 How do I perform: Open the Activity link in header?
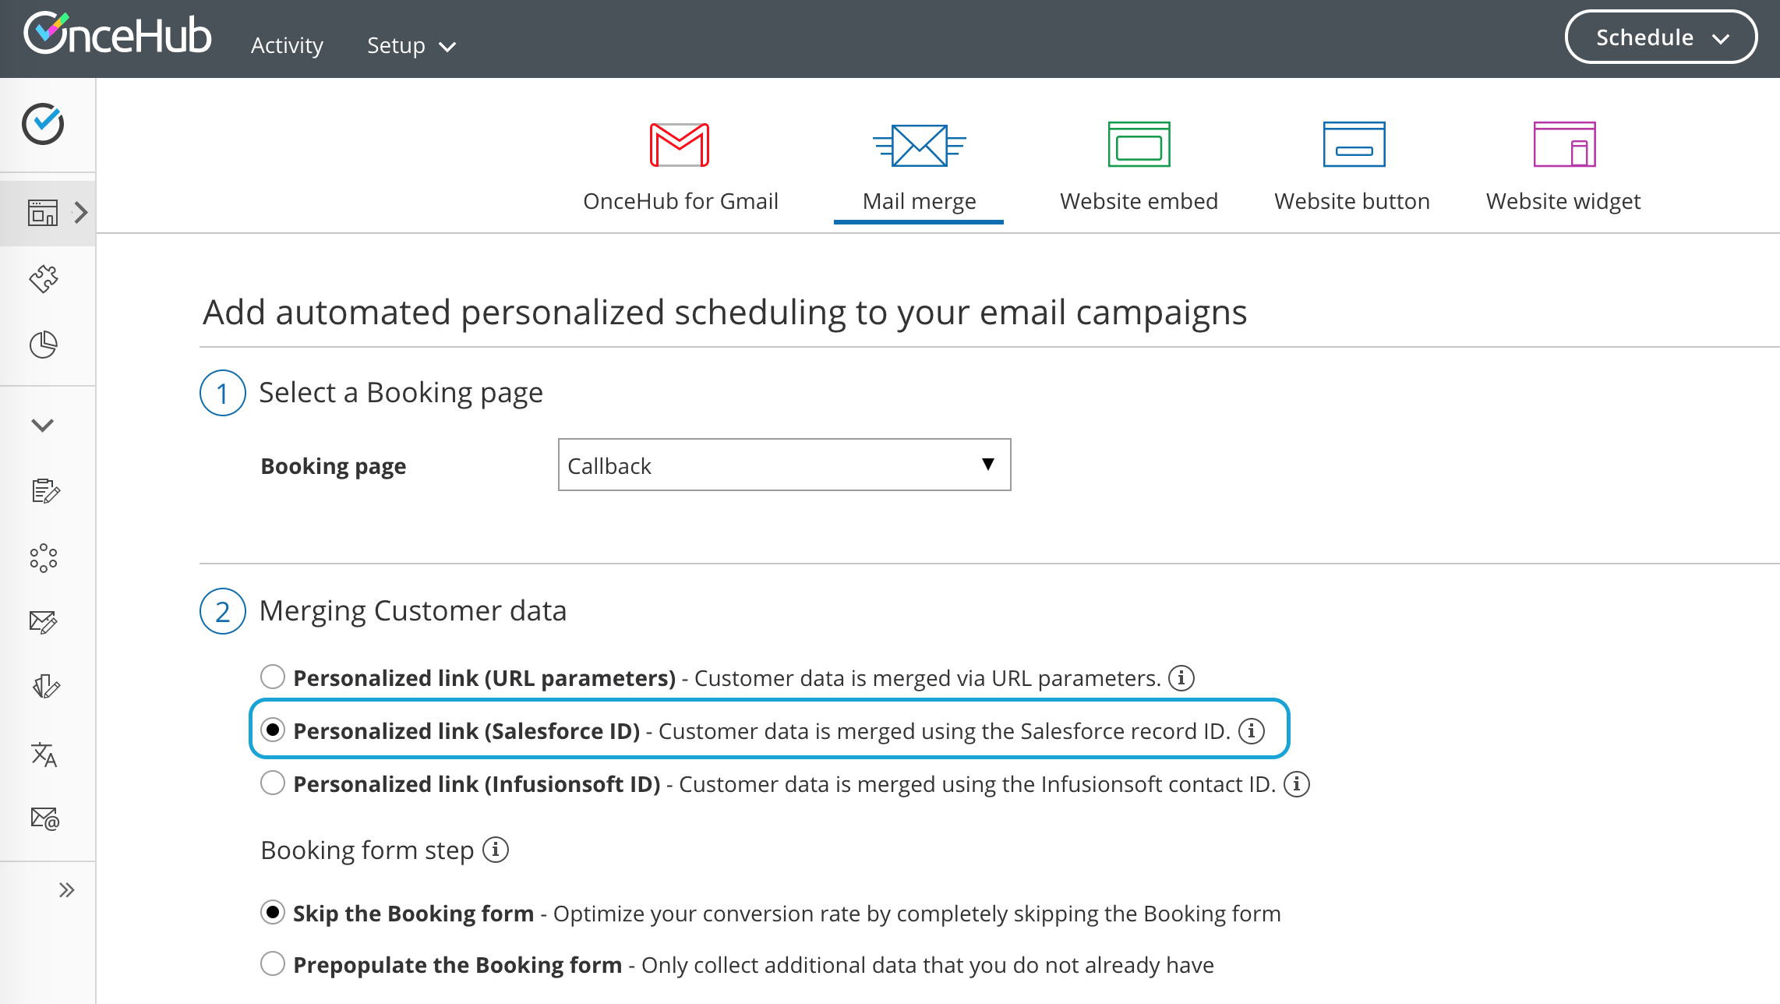tap(287, 46)
